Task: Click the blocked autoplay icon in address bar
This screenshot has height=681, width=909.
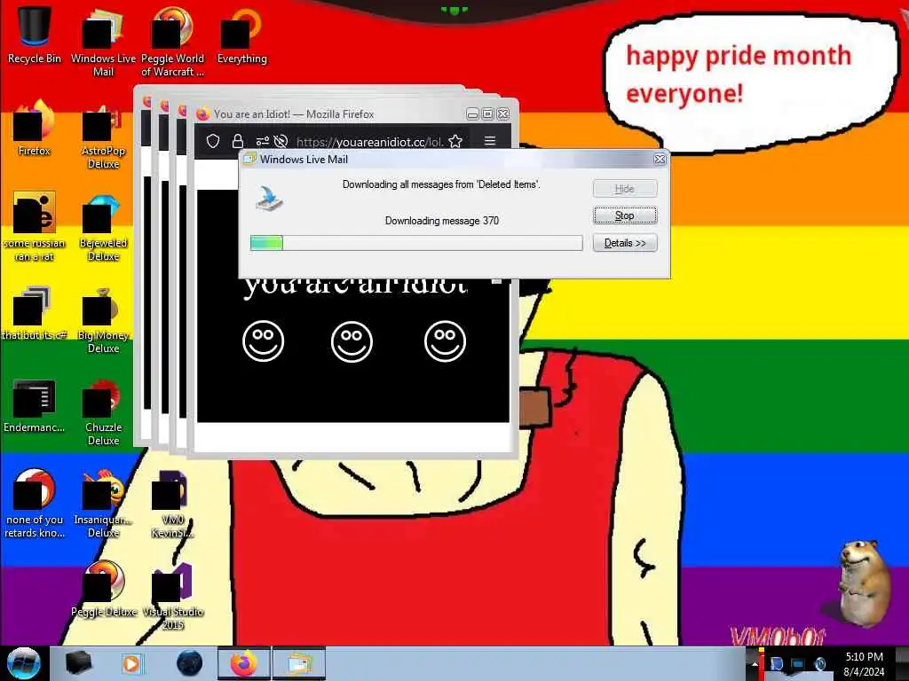Action: coord(281,141)
